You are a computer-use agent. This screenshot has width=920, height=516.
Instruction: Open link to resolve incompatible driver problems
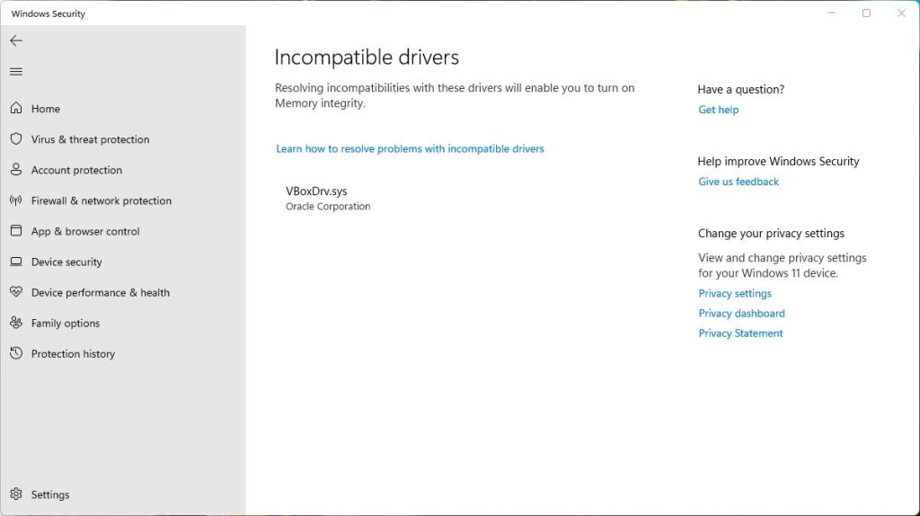[410, 148]
